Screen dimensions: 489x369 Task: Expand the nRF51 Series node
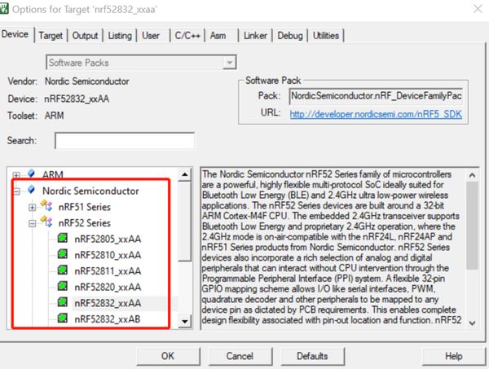coord(32,207)
